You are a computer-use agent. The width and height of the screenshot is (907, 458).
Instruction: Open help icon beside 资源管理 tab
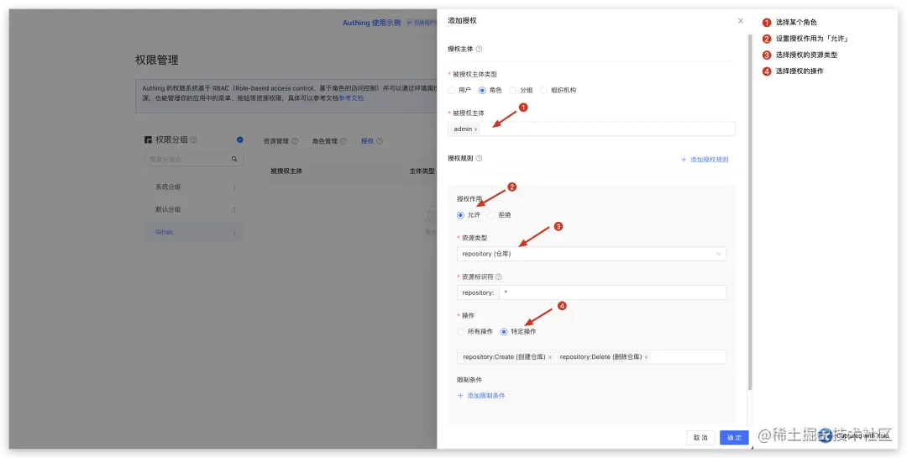pyautogui.click(x=295, y=140)
